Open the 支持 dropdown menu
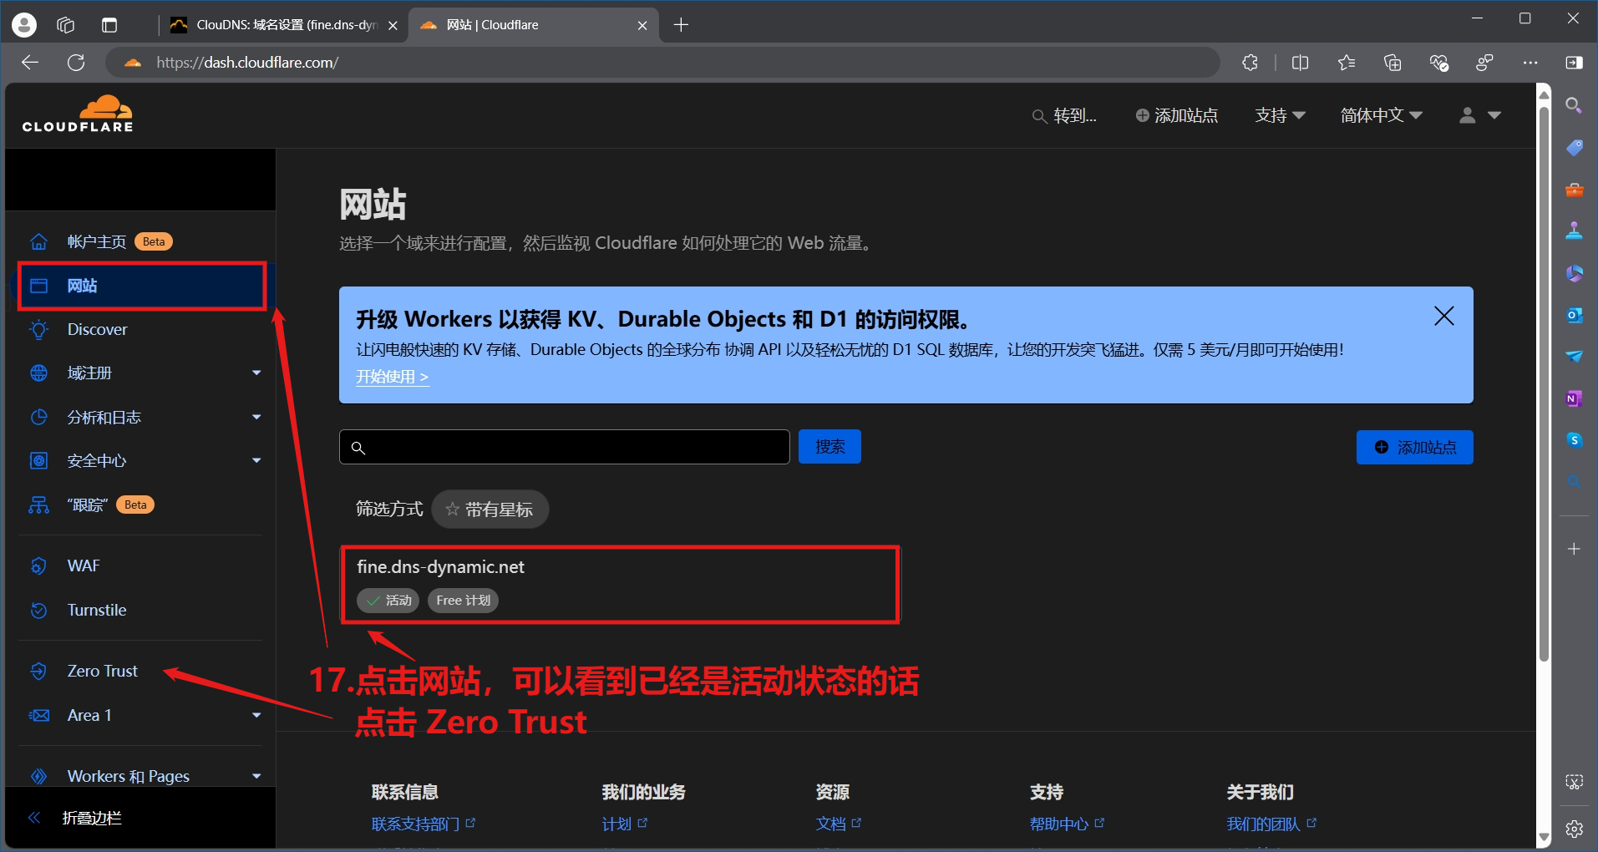This screenshot has height=852, width=1598. tap(1280, 115)
